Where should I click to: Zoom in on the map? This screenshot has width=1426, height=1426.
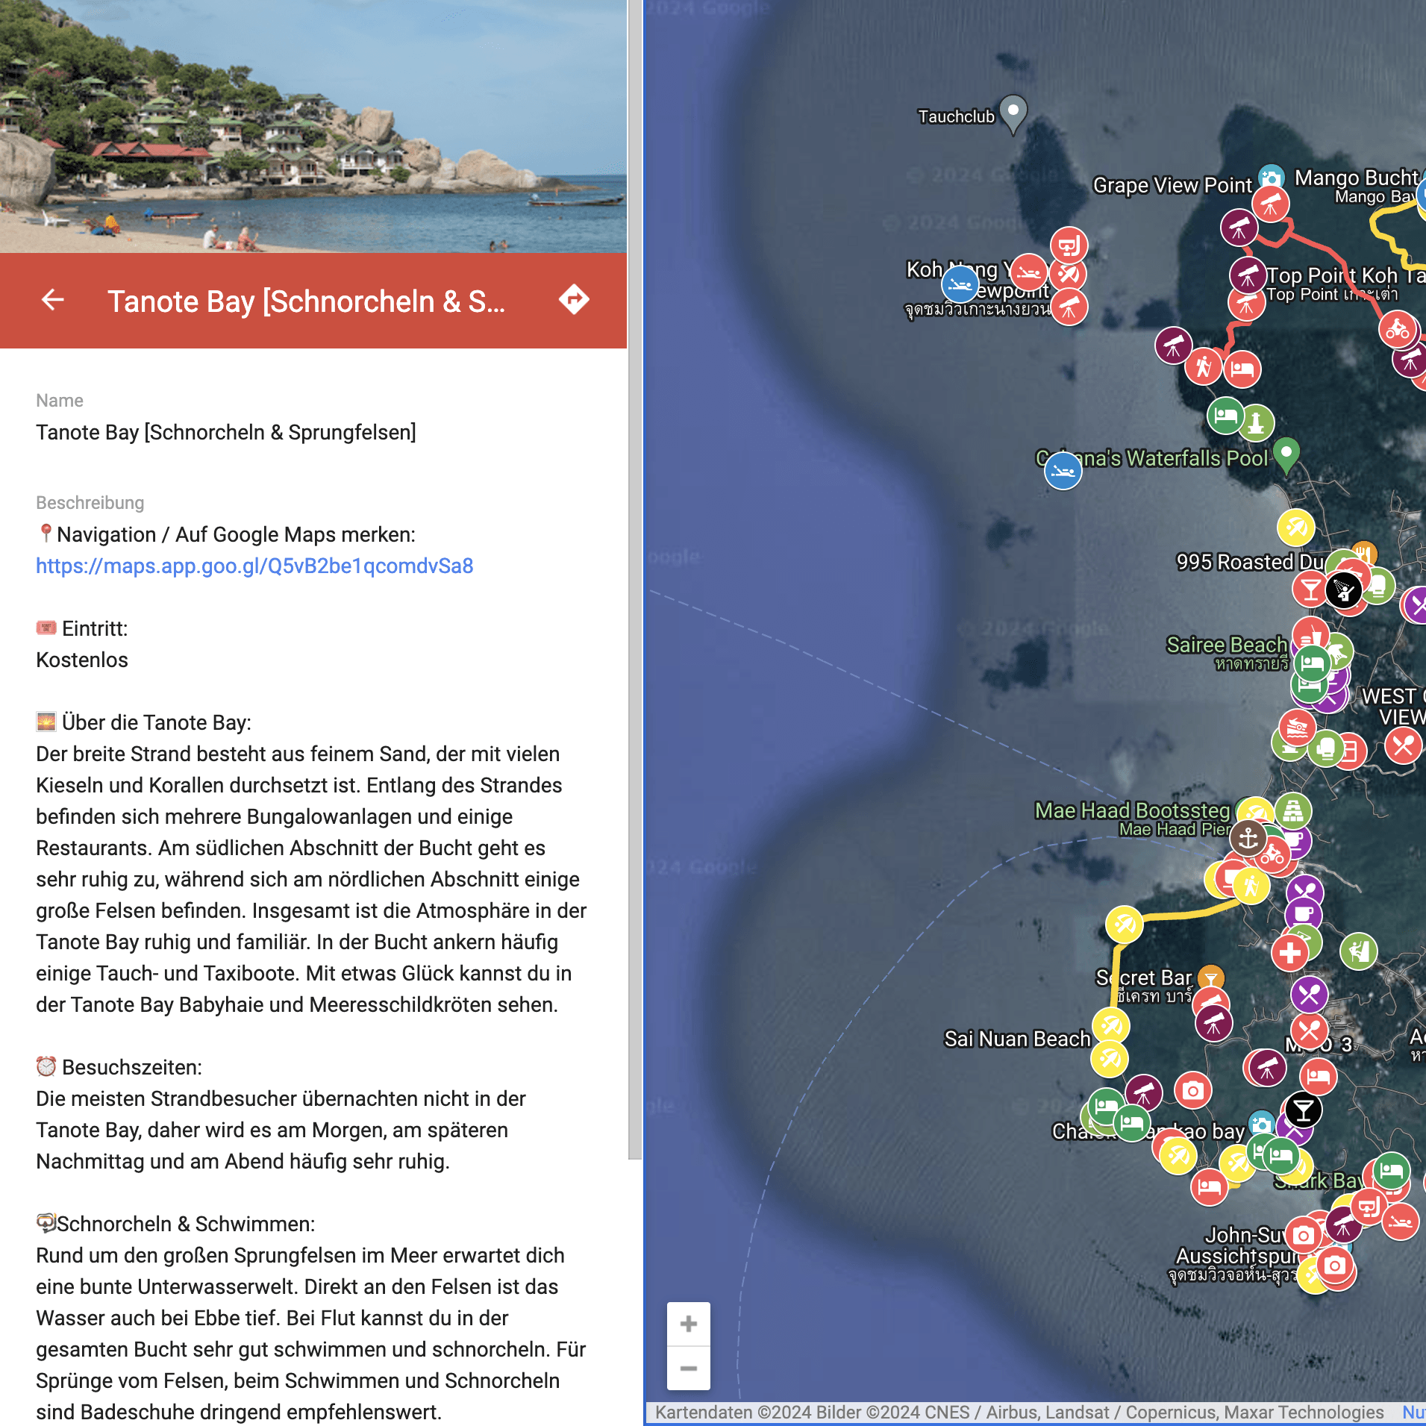pos(688,1325)
